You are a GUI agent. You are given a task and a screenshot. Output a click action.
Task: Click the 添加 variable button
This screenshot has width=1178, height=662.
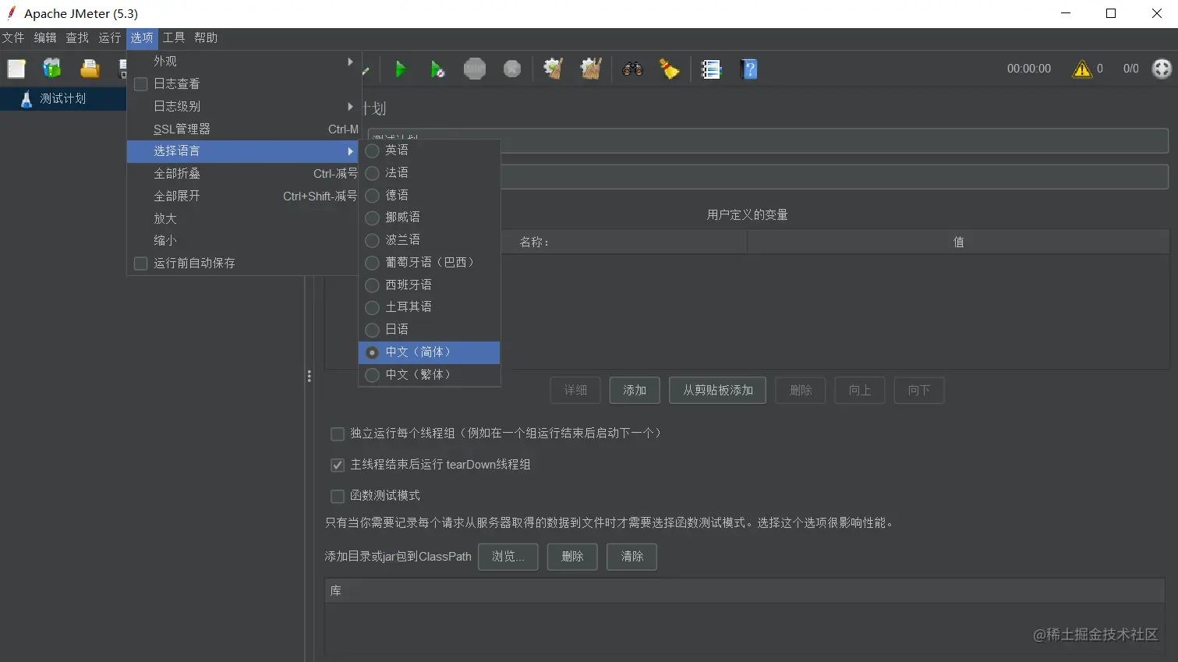point(635,390)
